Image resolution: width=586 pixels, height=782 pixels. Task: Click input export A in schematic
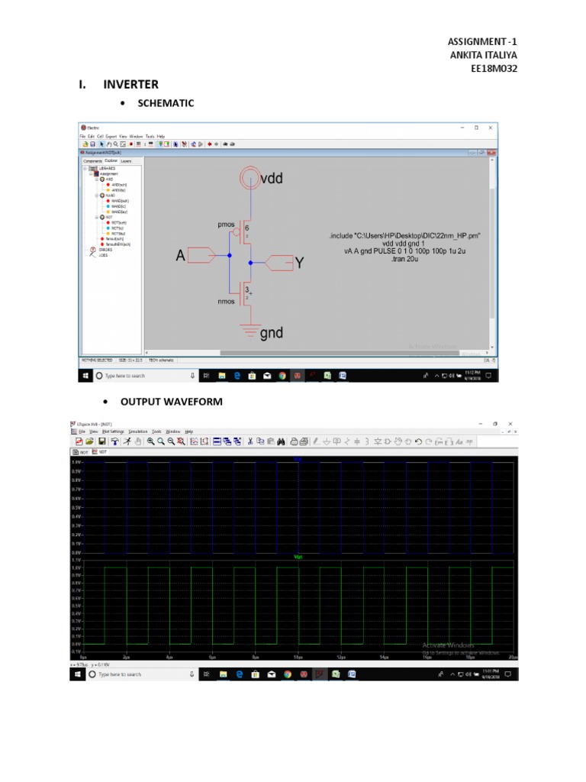(201, 255)
